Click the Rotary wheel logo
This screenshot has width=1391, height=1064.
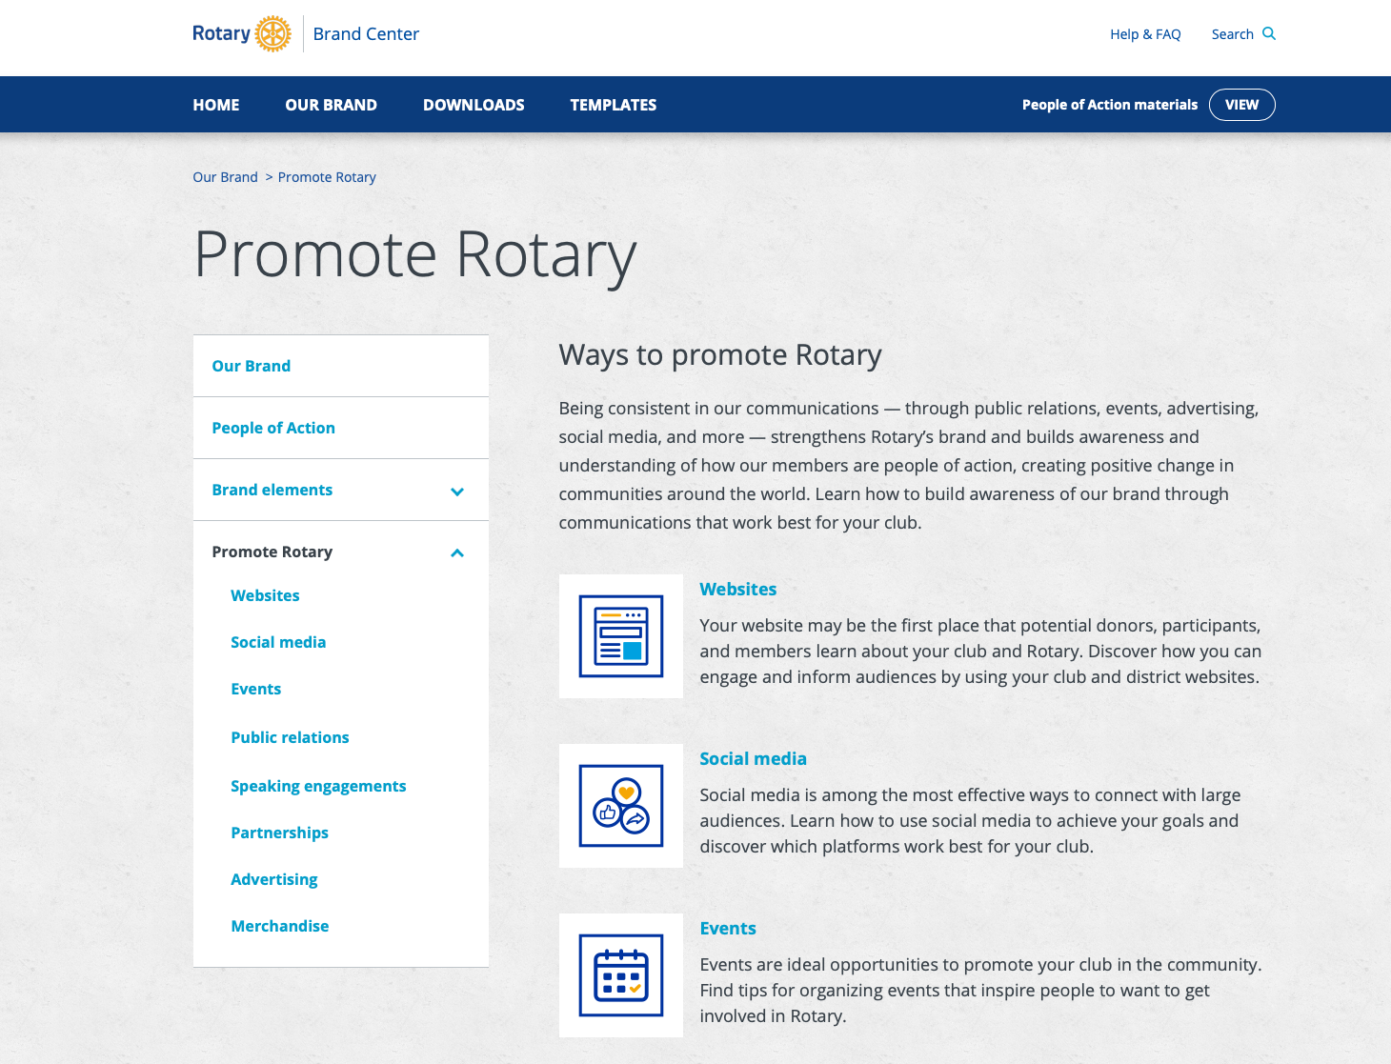pyautogui.click(x=272, y=33)
